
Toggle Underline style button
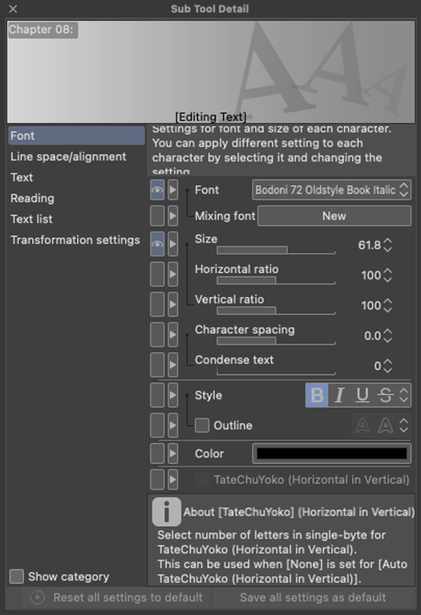pyautogui.click(x=362, y=395)
